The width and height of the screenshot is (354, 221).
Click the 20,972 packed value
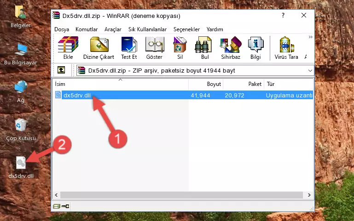point(234,95)
